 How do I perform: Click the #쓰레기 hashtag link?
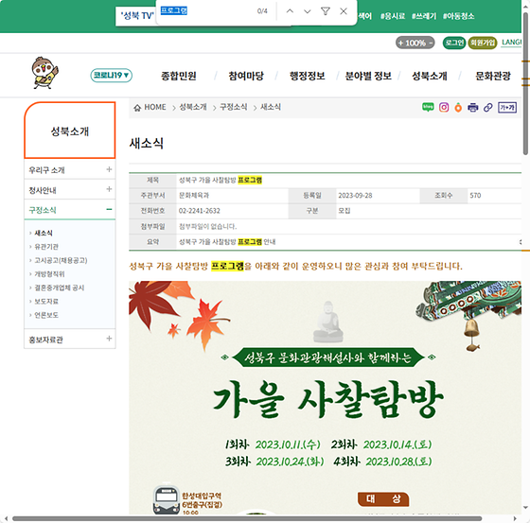[x=424, y=16]
